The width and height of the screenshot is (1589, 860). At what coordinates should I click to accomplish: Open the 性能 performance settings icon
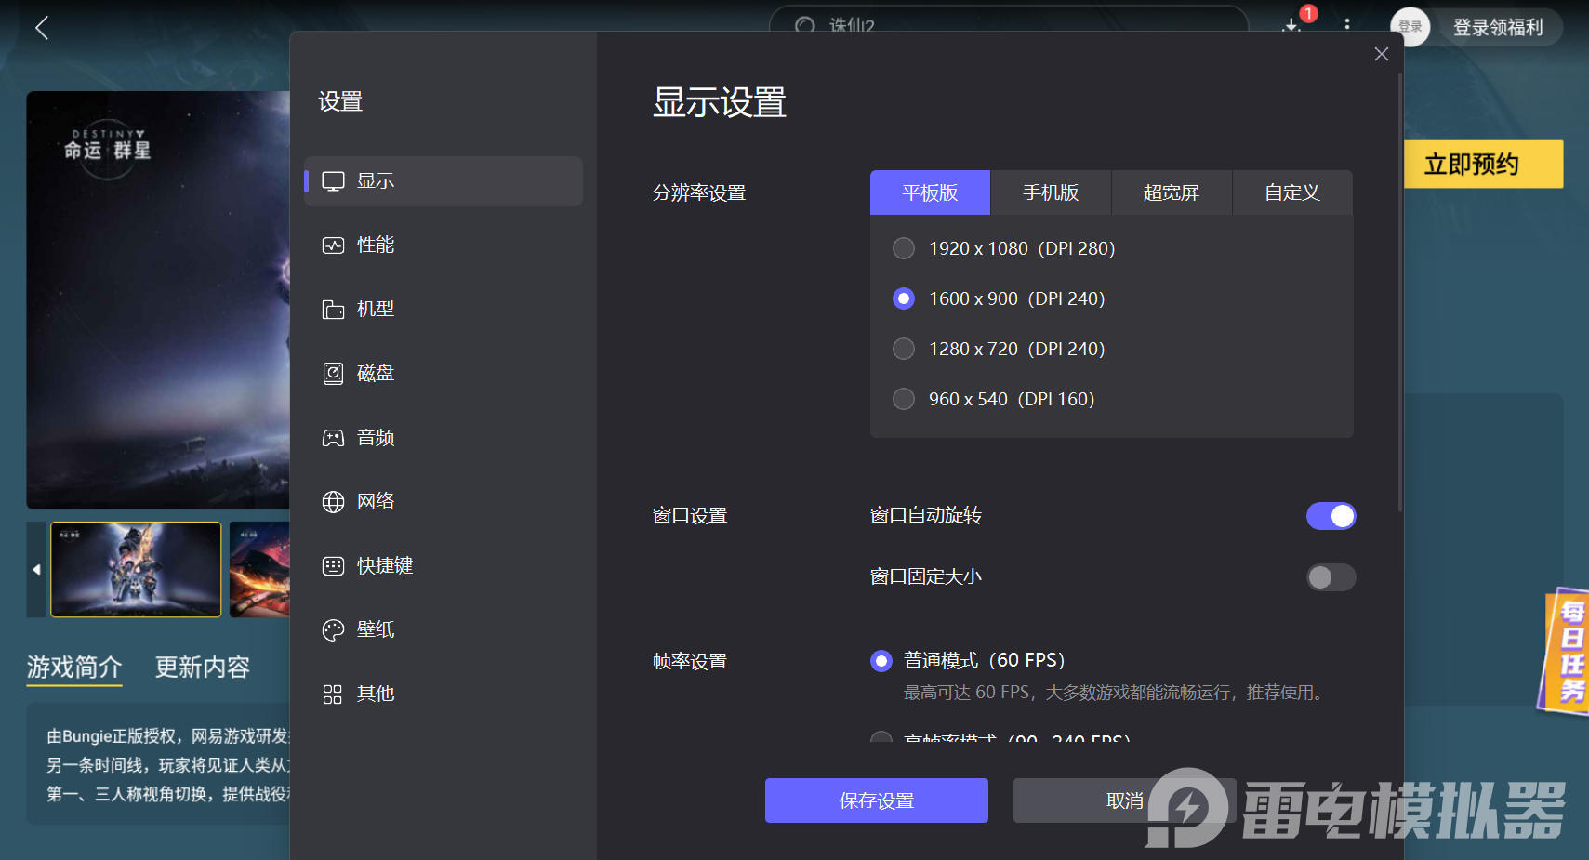coord(333,245)
